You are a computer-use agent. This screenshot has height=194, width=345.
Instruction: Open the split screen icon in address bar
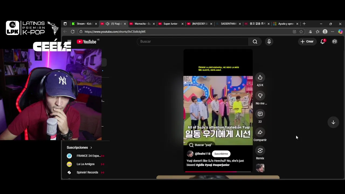pyautogui.click(x=294, y=32)
